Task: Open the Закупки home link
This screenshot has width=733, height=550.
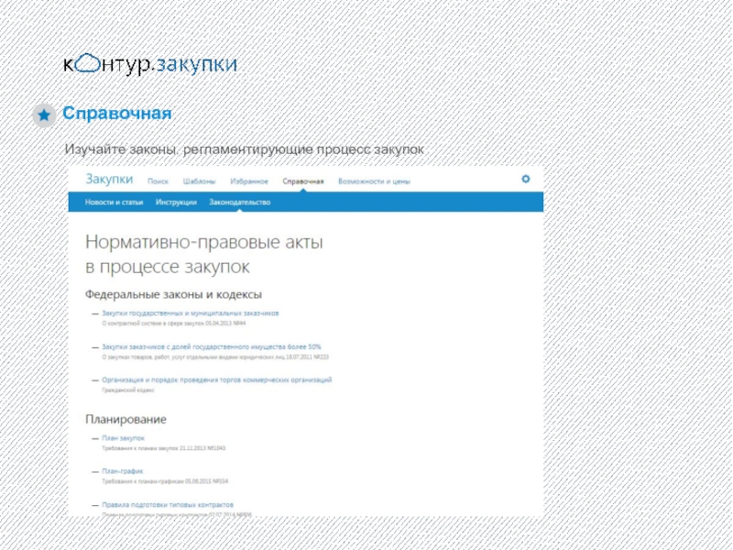Action: (109, 179)
